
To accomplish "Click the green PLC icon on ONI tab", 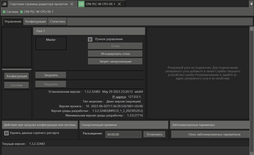I will click(x=81, y=4).
